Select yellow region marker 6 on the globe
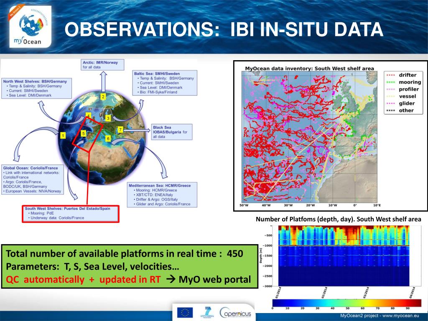Viewport: 428px width, 321px height. click(108, 138)
